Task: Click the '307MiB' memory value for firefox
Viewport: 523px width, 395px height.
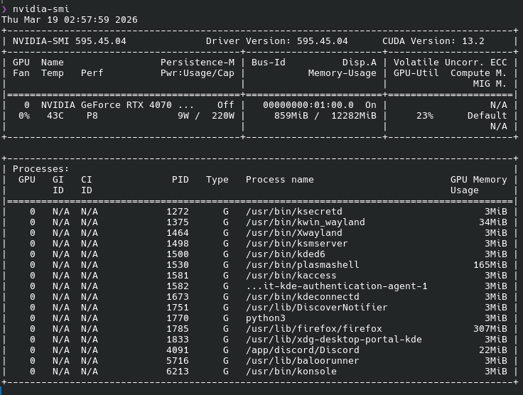Action: [x=490, y=329]
